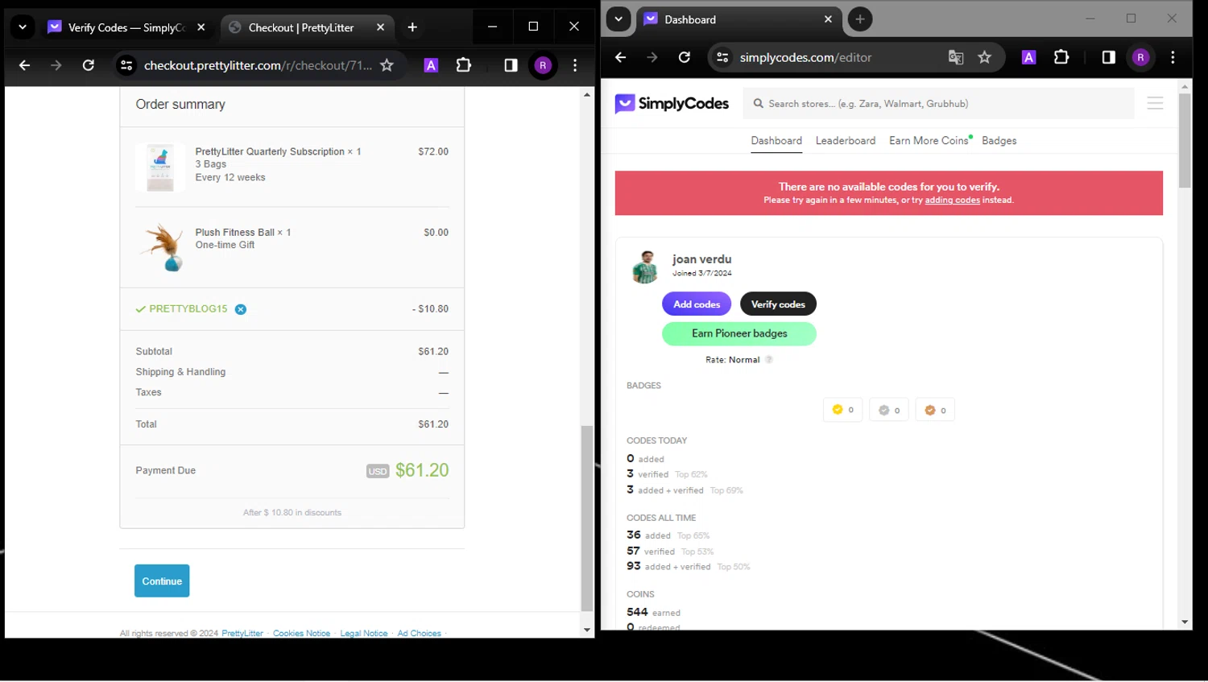The width and height of the screenshot is (1208, 682).
Task: Click PrettyLitter page vertical scrollbar
Action: (x=587, y=518)
